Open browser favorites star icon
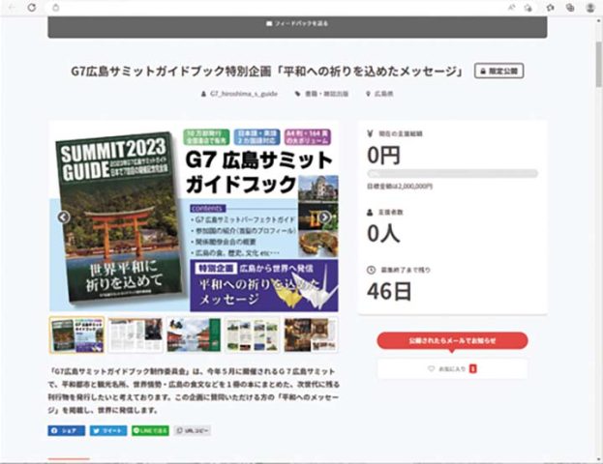Viewport: 603px width, 464px height. [x=551, y=7]
